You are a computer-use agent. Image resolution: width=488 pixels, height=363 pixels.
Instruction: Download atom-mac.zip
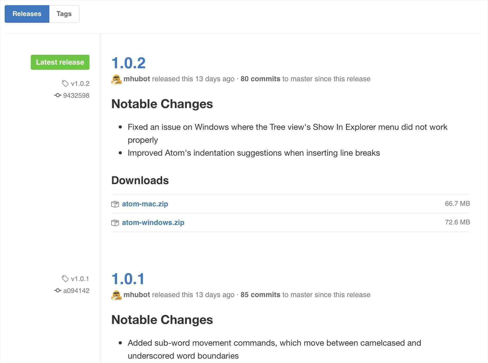coord(145,204)
